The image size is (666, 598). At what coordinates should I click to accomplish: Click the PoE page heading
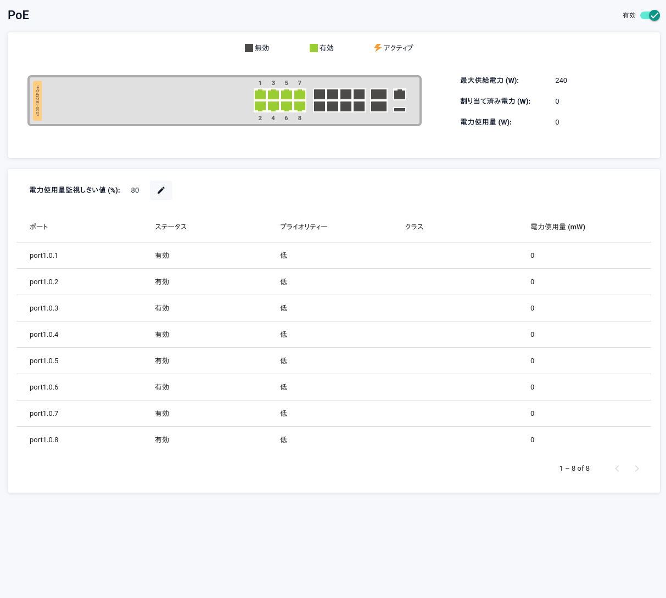[x=18, y=15]
